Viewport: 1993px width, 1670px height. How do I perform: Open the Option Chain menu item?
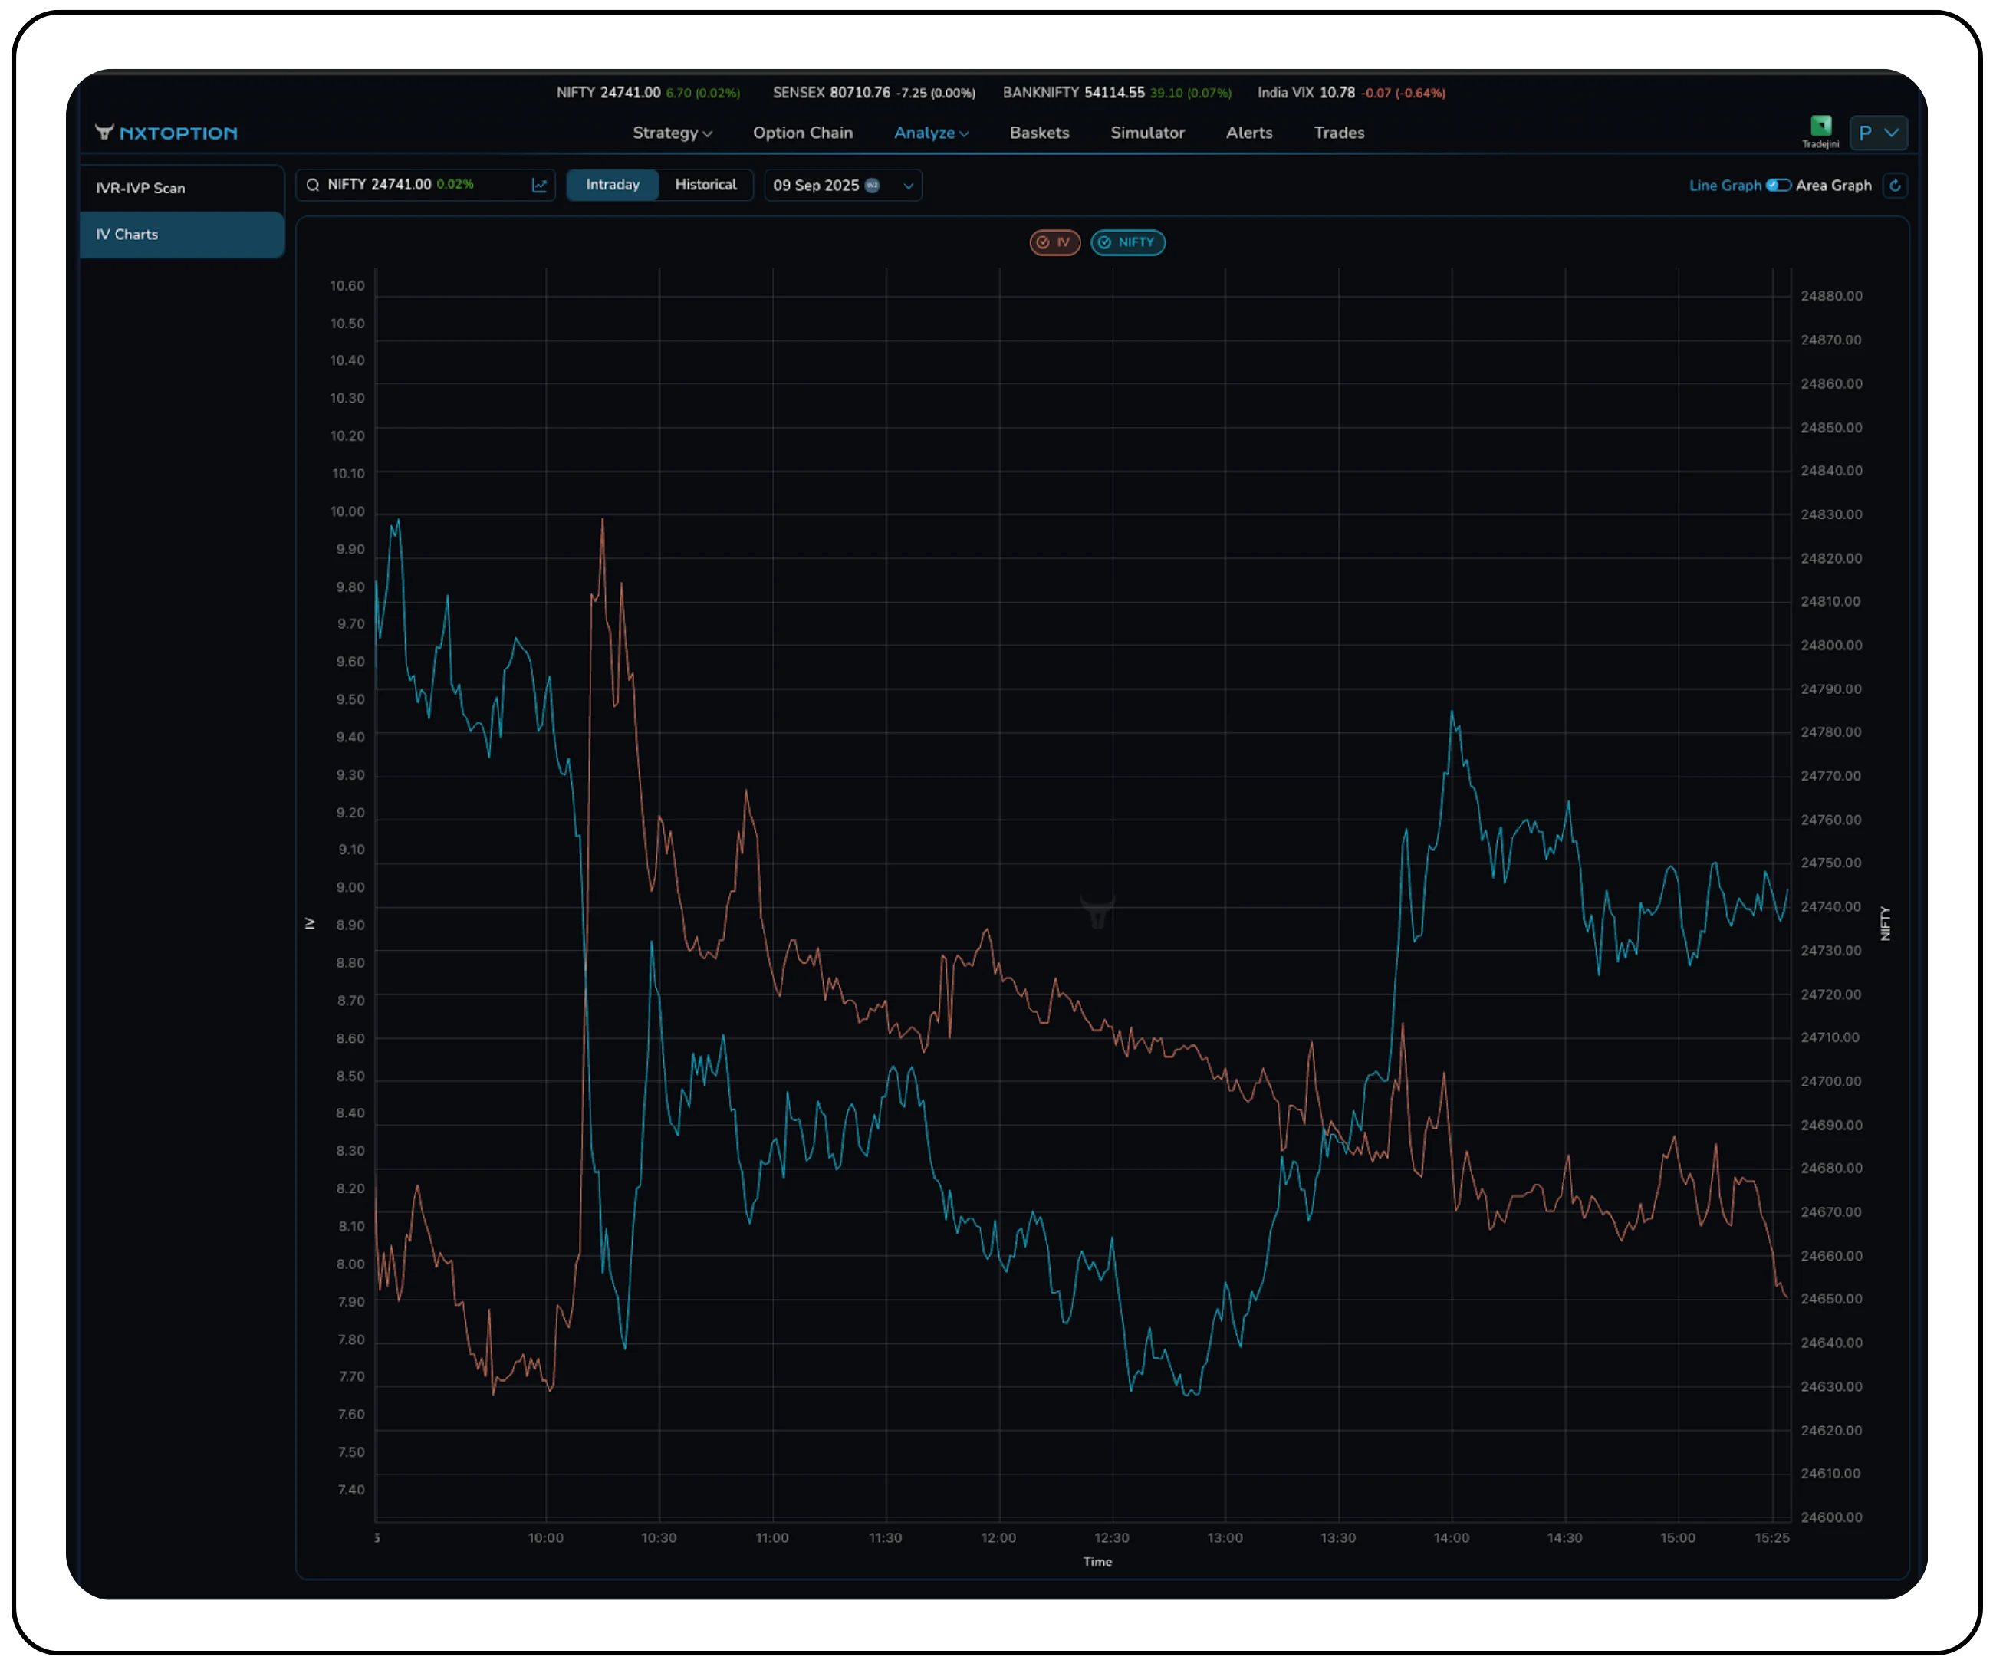point(803,133)
